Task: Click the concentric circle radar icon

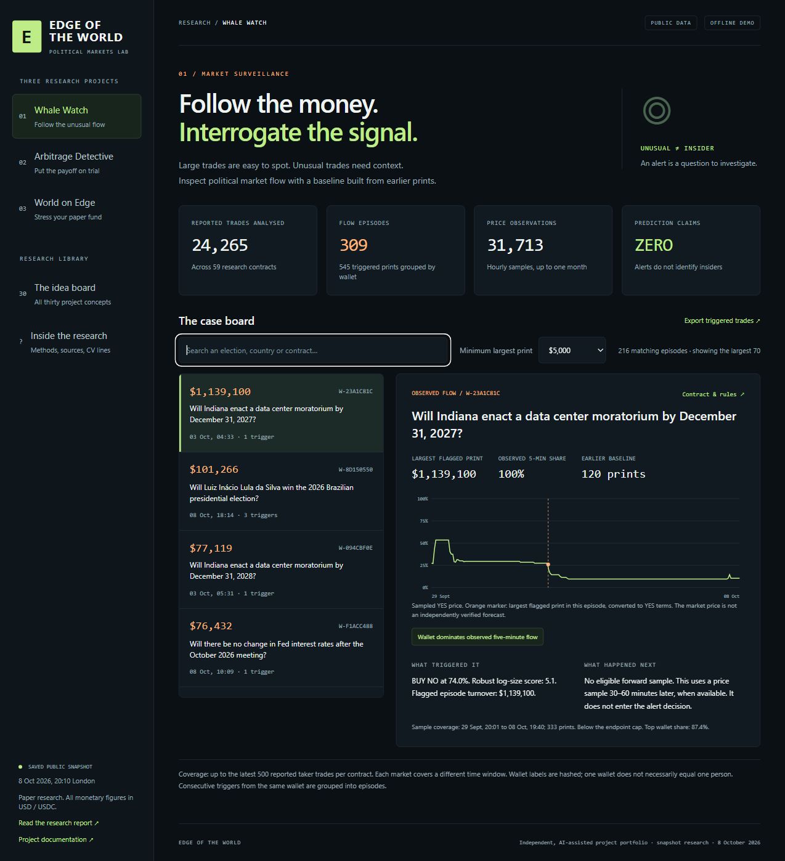Action: 656,111
